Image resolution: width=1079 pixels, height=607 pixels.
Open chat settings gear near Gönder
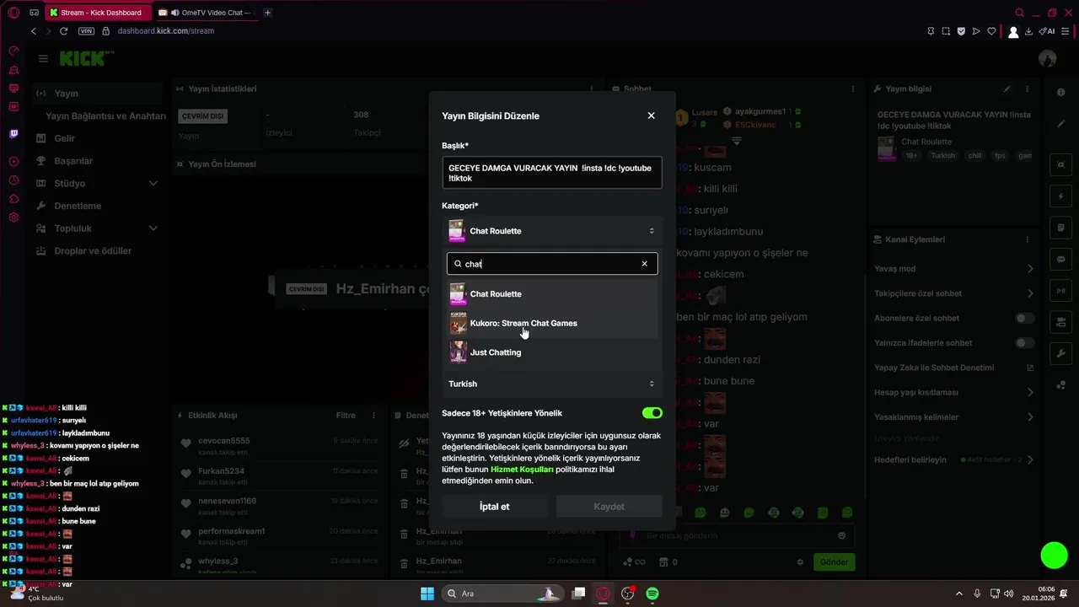click(801, 562)
